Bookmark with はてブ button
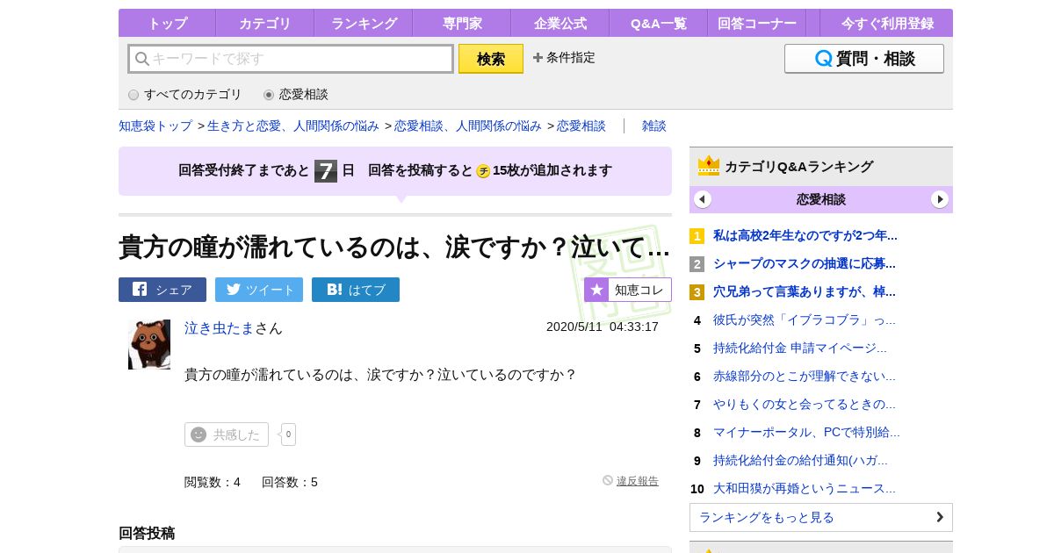 [x=356, y=290]
